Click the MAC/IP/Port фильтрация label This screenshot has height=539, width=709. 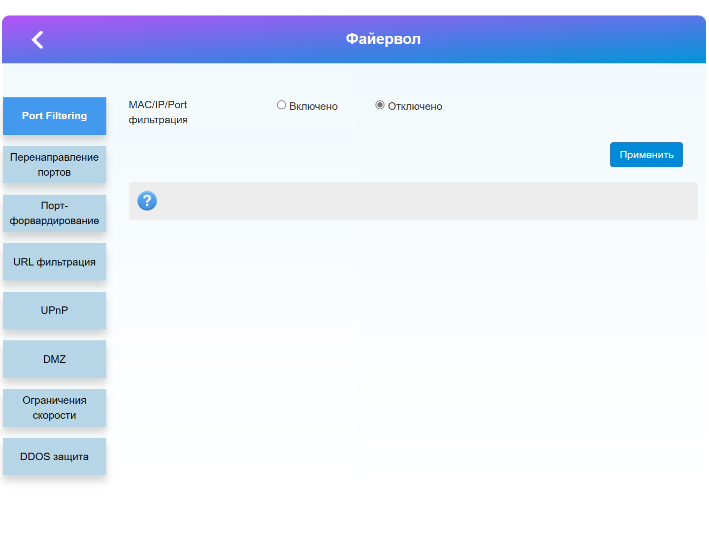coord(158,112)
